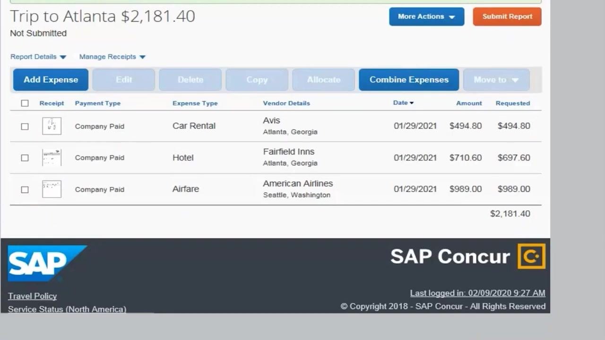605x340 pixels.
Task: Click the Submit Report button
Action: [x=507, y=17]
